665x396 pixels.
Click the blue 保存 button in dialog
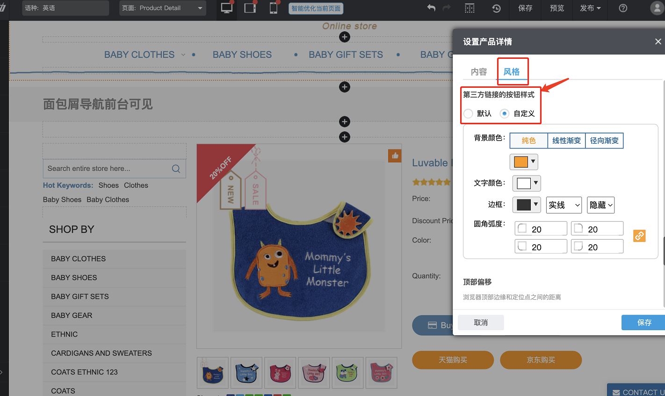point(643,323)
